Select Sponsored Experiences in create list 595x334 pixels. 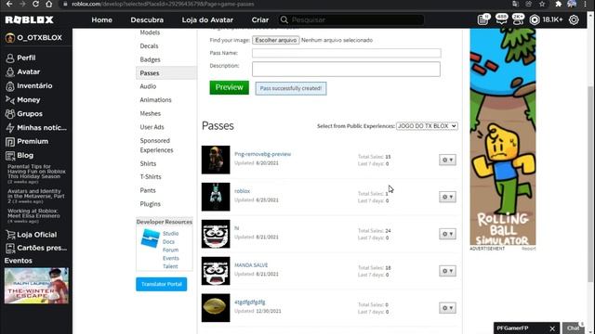click(x=156, y=145)
